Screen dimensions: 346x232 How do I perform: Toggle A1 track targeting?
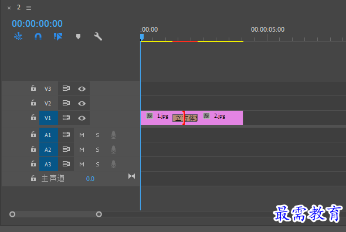[49, 135]
